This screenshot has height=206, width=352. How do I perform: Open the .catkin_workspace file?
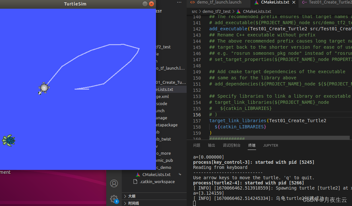(x=157, y=181)
